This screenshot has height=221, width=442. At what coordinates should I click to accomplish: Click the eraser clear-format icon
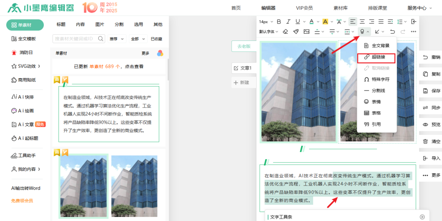[285, 31]
